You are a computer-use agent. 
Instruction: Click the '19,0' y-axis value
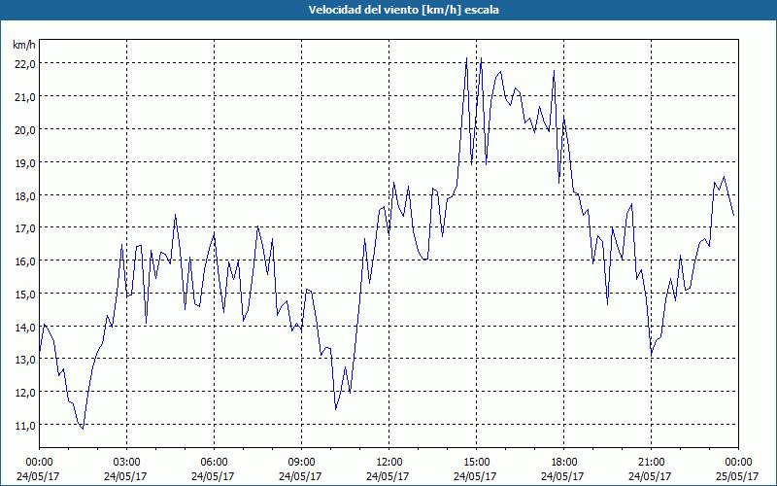(25, 162)
